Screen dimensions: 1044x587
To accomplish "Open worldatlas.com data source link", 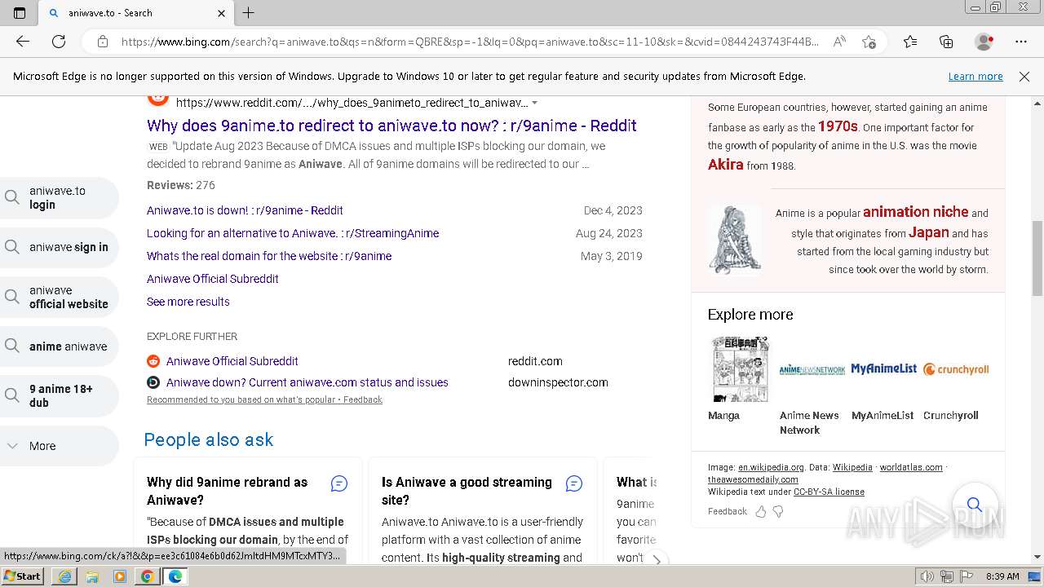I will (x=911, y=467).
